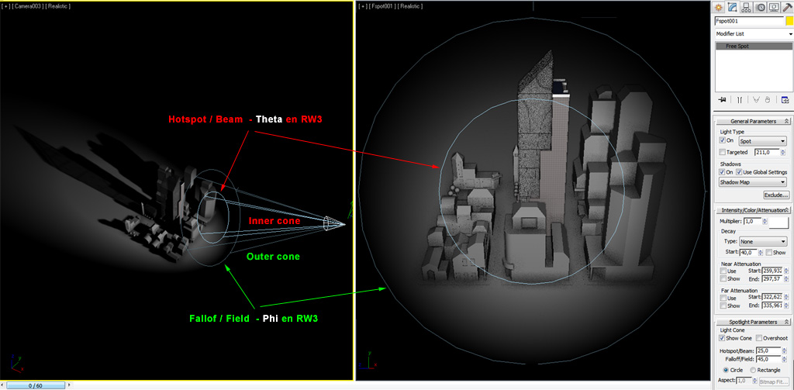Click the Pin Stack icon
The width and height of the screenshot is (794, 390).
point(722,100)
